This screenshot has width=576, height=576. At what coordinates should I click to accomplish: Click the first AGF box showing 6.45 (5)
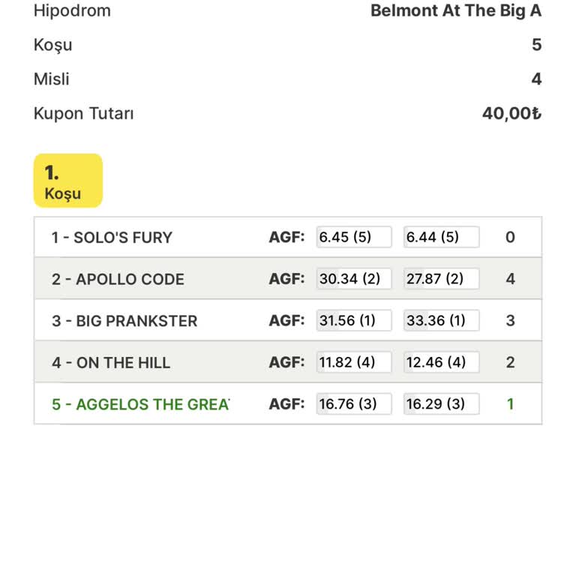[x=353, y=238]
